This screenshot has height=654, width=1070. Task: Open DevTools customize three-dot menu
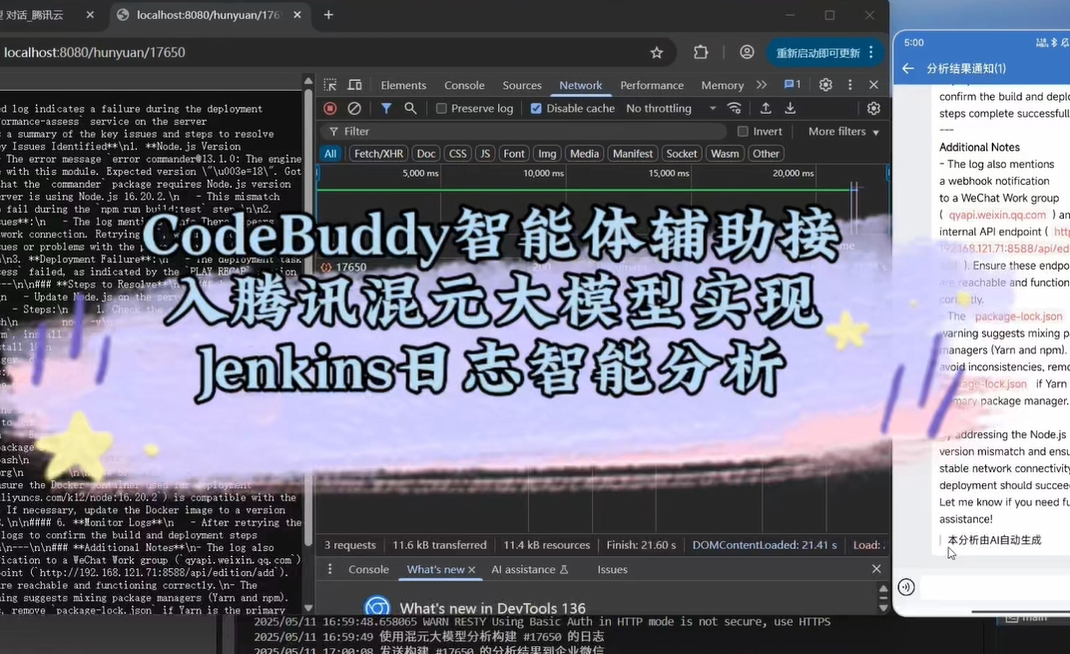pos(849,85)
